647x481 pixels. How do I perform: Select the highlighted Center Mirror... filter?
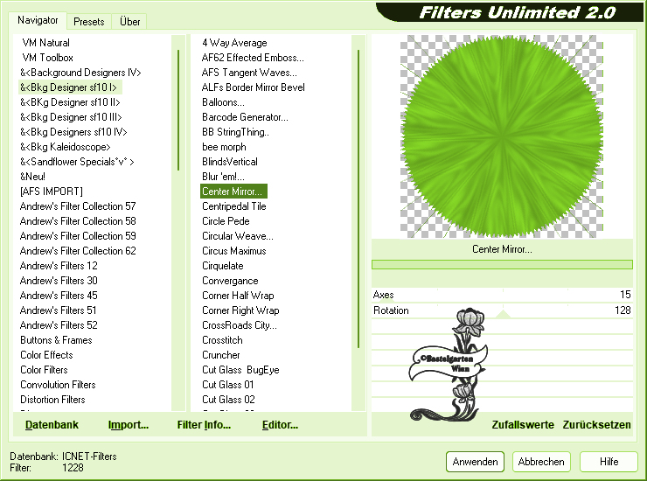click(233, 192)
